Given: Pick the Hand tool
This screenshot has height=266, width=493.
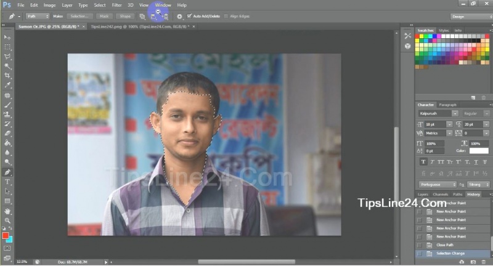Looking at the screenshot, I should pyautogui.click(x=7, y=211).
